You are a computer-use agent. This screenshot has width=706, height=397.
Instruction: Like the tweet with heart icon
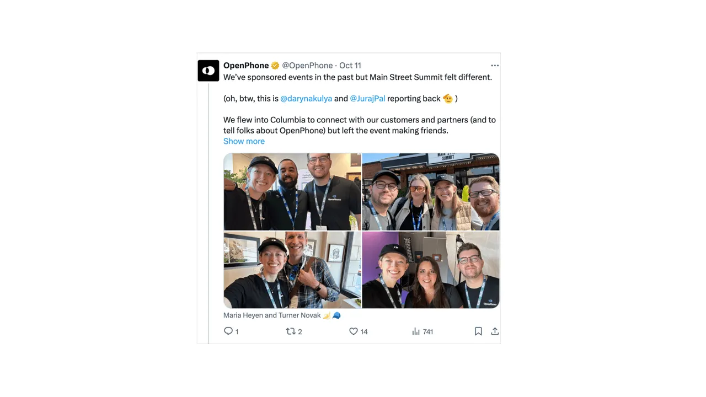(354, 331)
